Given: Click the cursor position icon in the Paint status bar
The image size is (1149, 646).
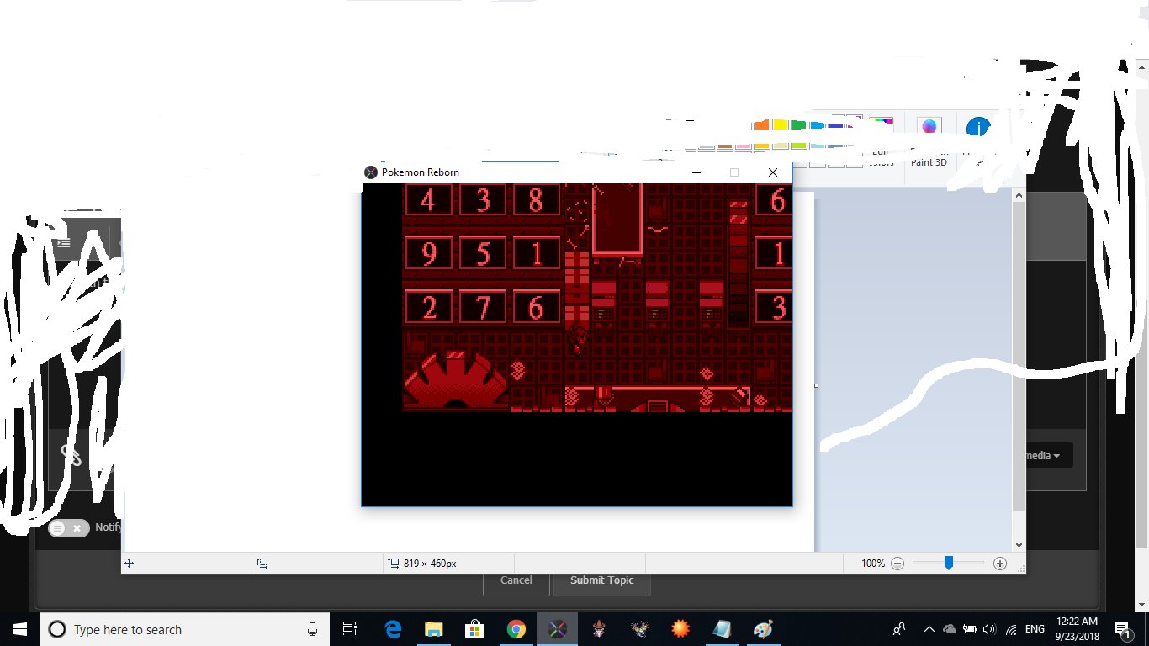Looking at the screenshot, I should [x=130, y=564].
